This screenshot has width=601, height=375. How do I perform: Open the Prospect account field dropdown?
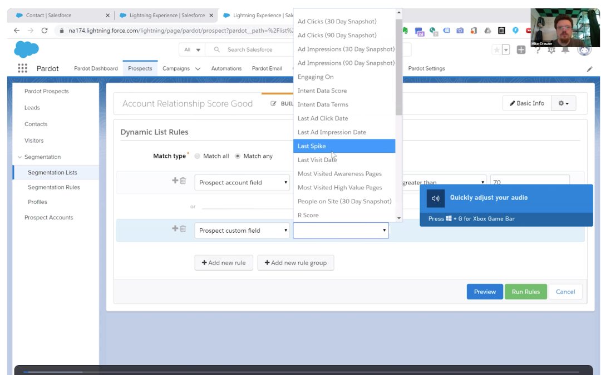point(242,183)
